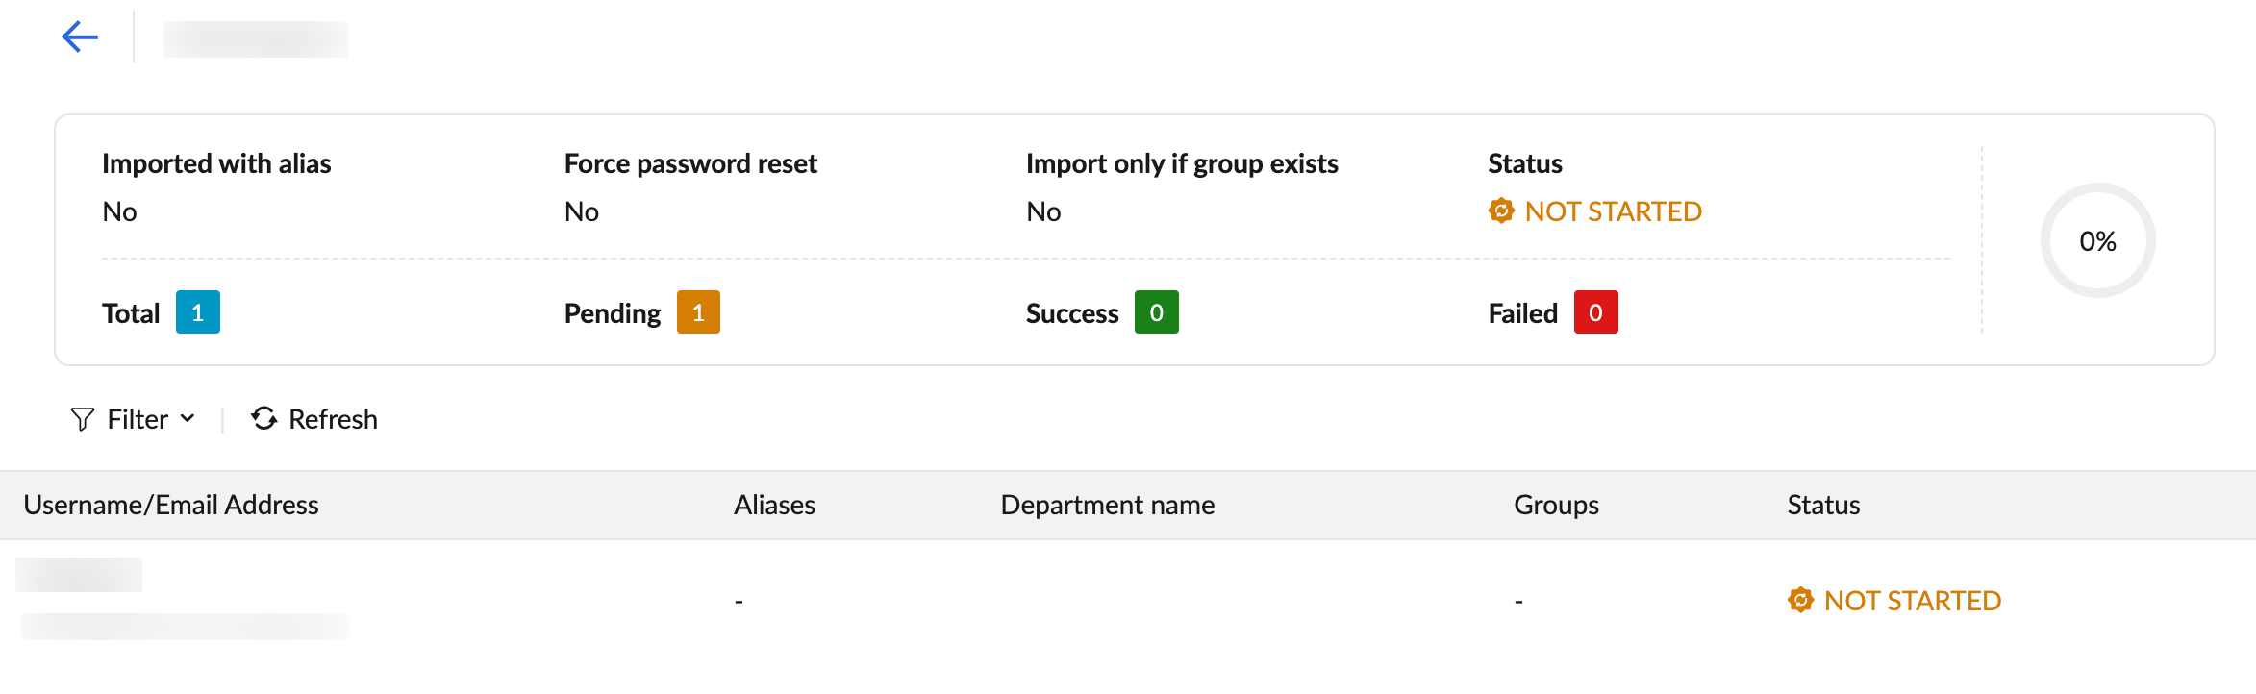Click the Imported with alias label
This screenshot has height=694, width=2256.
[x=216, y=163]
